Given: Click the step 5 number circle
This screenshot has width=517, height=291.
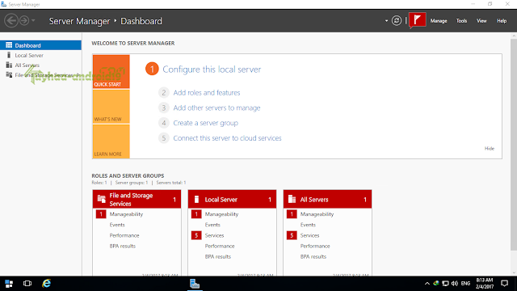Looking at the screenshot, I should click(163, 138).
